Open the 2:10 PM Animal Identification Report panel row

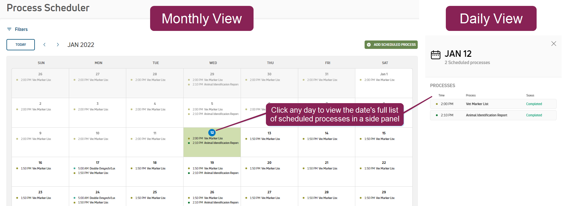[493, 115]
